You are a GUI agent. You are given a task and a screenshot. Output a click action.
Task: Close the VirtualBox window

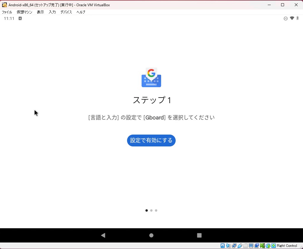(296, 5)
